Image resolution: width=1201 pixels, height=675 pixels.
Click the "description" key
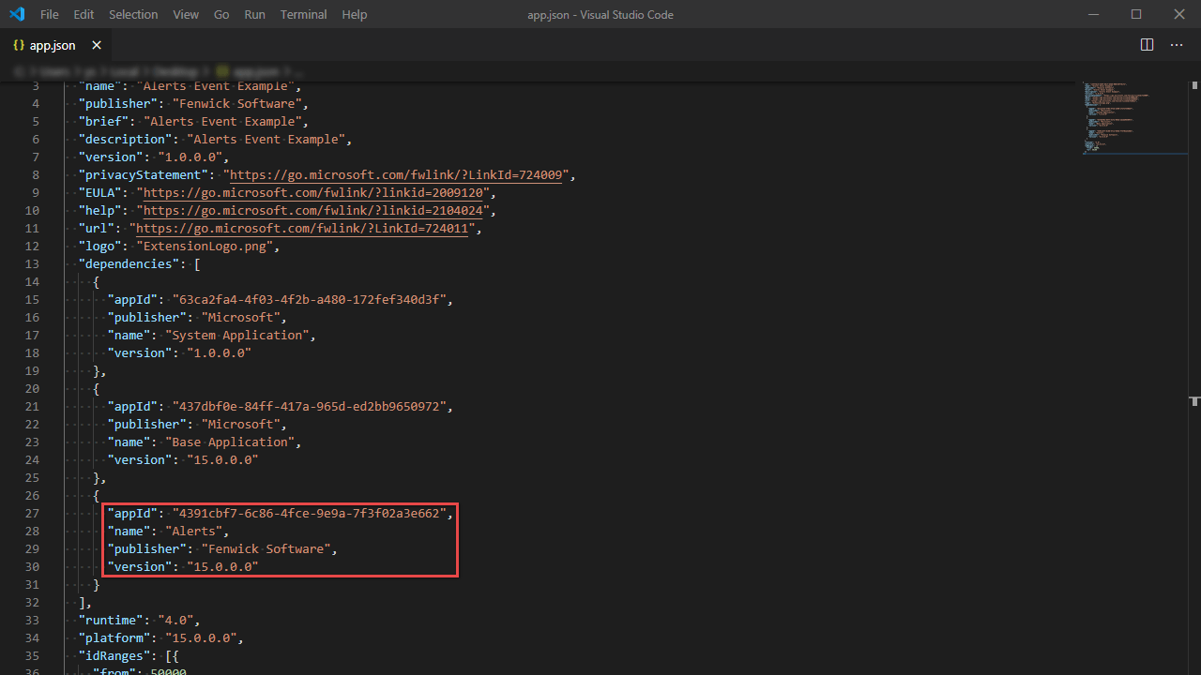pos(125,140)
